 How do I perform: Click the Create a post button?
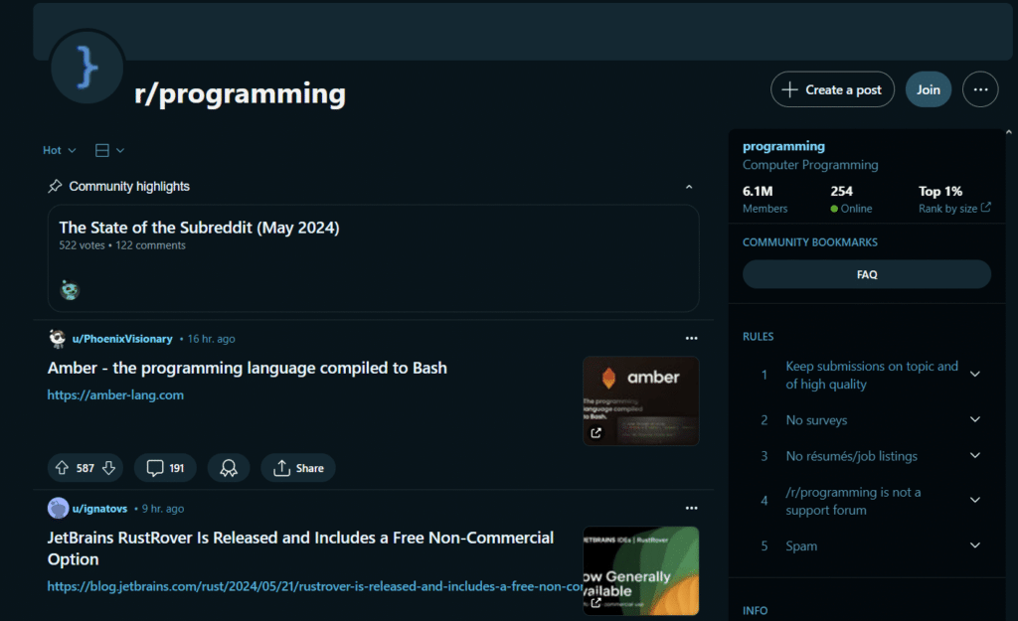click(832, 88)
